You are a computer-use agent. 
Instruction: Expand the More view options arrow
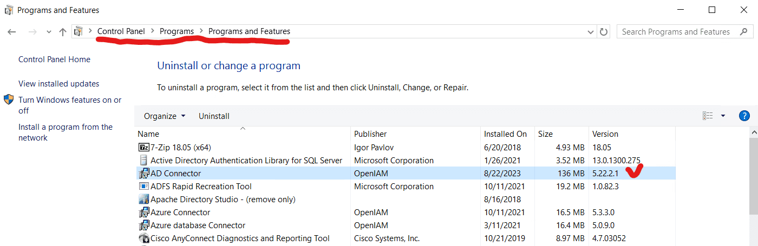click(723, 116)
